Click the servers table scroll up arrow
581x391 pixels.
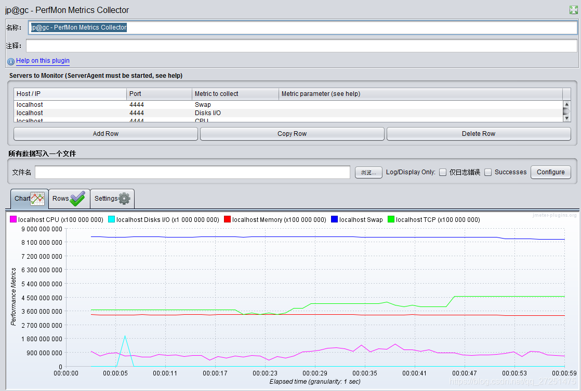tap(566, 104)
